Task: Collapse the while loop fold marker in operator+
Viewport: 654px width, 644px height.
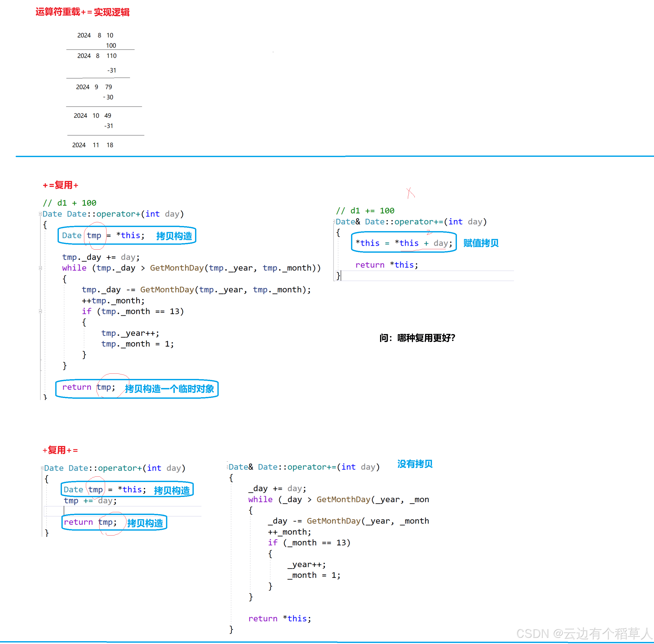Action: (x=40, y=268)
